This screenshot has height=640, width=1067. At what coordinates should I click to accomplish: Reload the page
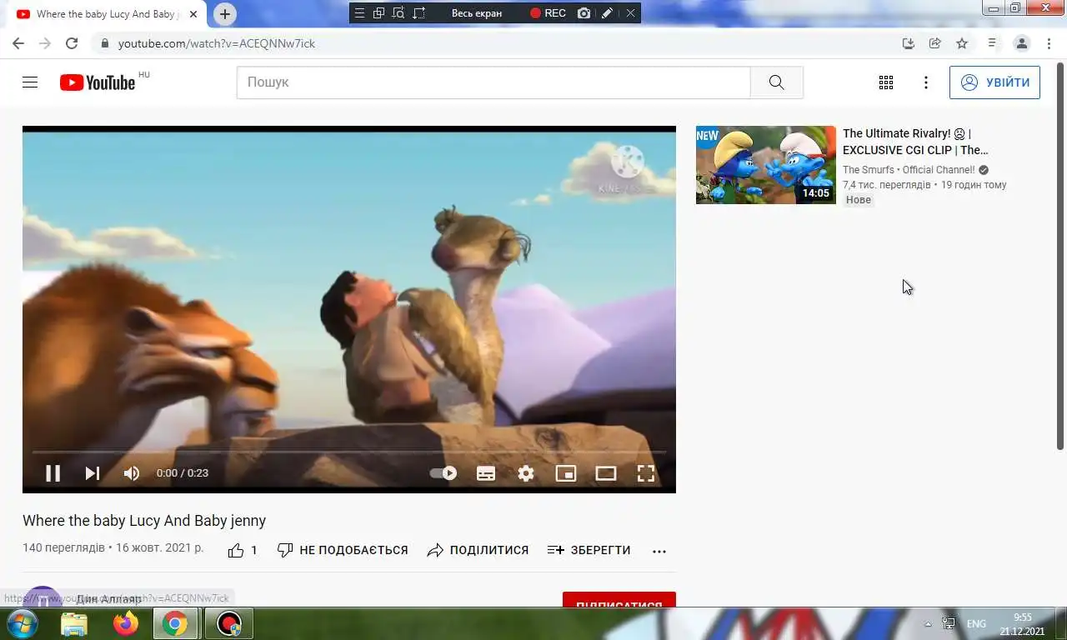(x=72, y=43)
